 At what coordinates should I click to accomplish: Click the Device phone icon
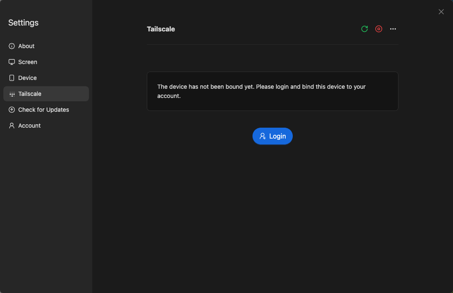click(12, 78)
